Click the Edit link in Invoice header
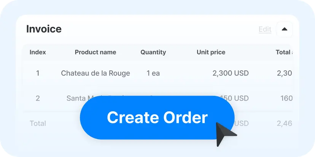 [x=265, y=29]
